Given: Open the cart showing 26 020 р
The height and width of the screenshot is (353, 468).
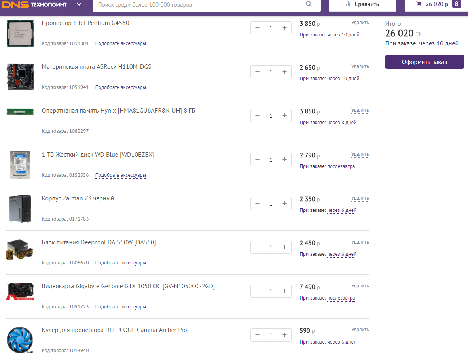Looking at the screenshot, I should click(x=436, y=4).
